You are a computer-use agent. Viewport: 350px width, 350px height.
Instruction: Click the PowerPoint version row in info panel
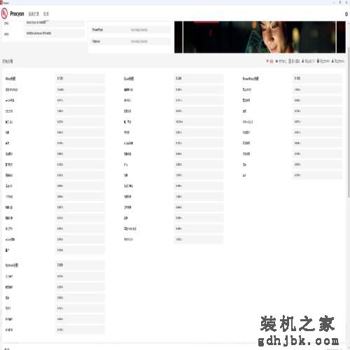coord(131,29)
